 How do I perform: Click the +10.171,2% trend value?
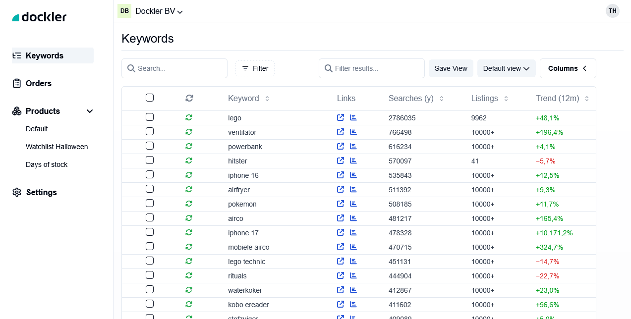click(x=554, y=233)
